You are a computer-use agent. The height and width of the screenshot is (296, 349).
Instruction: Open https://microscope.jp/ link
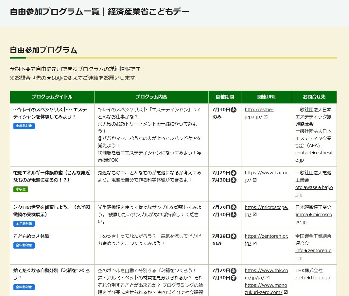[x=267, y=211]
